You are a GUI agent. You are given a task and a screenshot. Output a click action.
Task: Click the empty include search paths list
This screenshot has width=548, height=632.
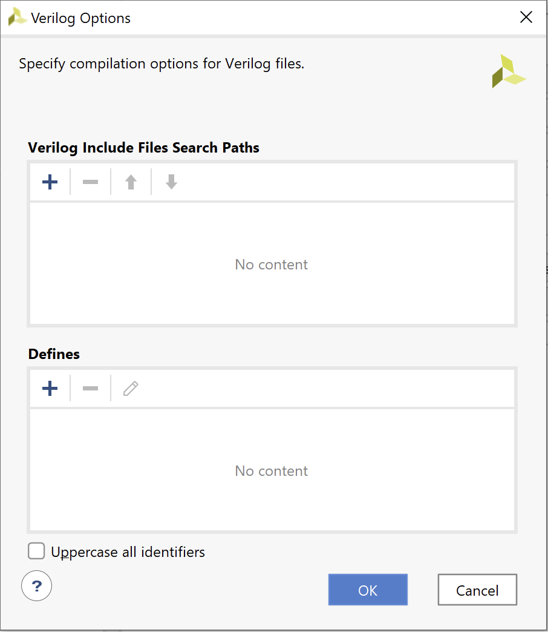click(x=272, y=265)
